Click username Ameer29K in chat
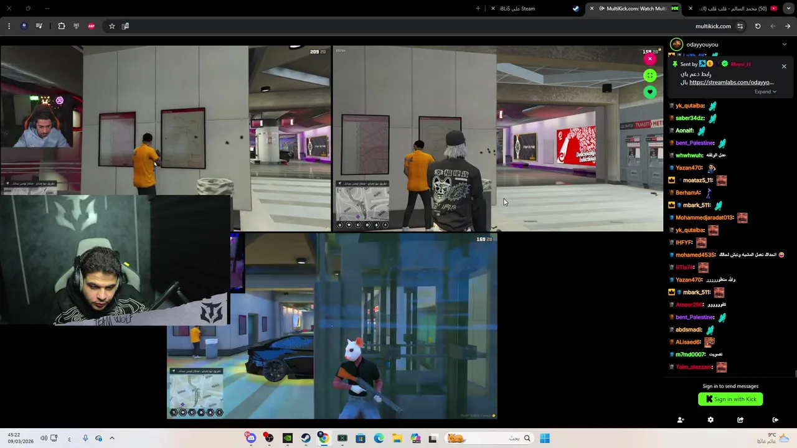The width and height of the screenshot is (797, 448). [x=689, y=305]
